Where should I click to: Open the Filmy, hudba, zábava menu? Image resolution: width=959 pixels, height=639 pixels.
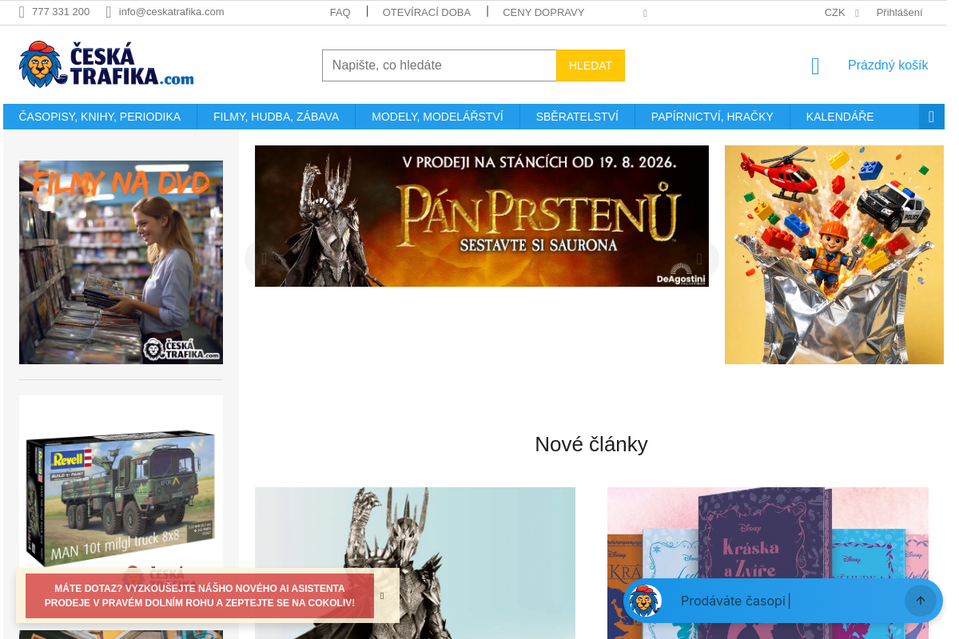point(277,117)
